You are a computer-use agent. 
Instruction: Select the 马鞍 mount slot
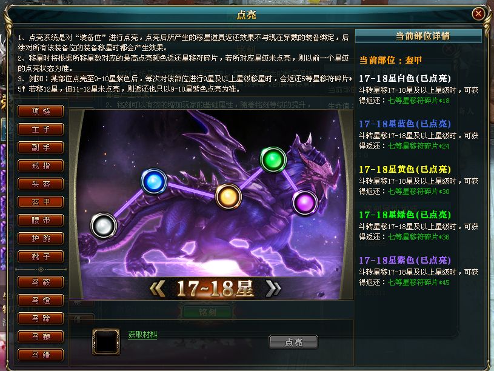[41, 282]
